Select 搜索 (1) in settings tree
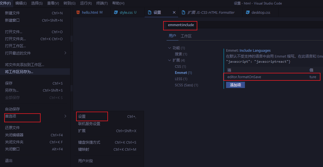323x167 pixels. point(181,54)
